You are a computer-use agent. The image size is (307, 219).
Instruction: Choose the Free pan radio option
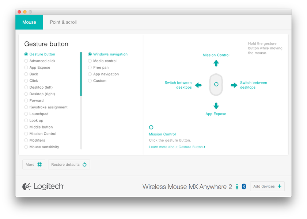(x=90, y=68)
